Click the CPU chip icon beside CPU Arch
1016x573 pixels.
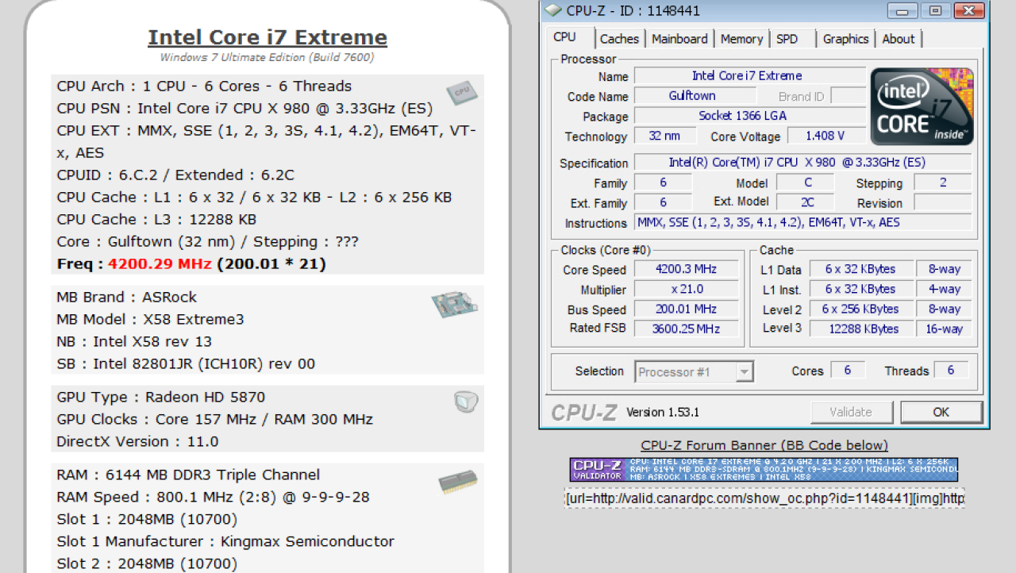pyautogui.click(x=462, y=94)
